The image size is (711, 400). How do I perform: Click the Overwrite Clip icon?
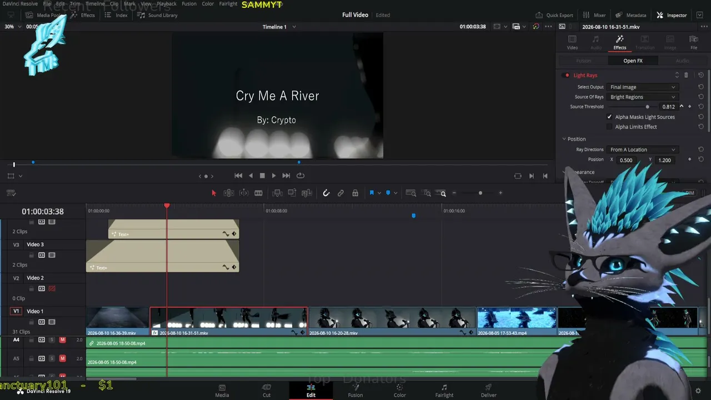click(292, 193)
